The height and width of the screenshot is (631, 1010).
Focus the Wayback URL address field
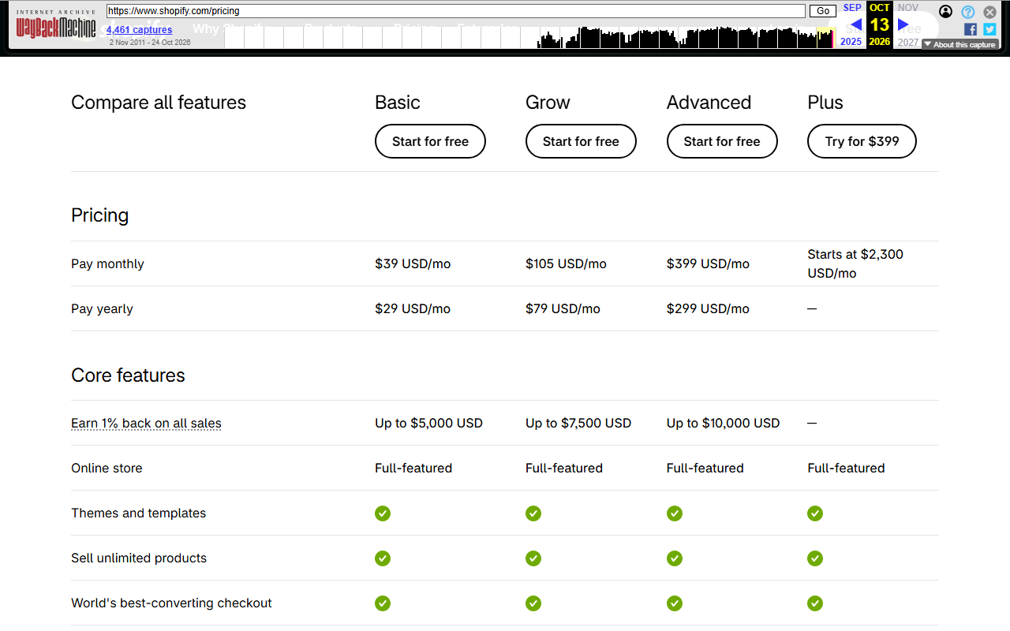pos(456,11)
